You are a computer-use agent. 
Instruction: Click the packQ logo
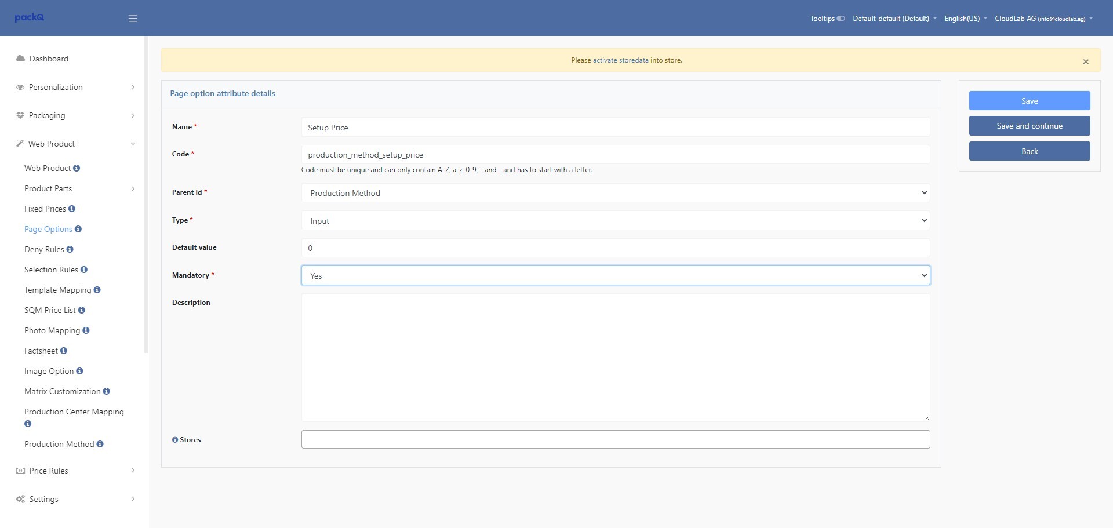pyautogui.click(x=30, y=17)
